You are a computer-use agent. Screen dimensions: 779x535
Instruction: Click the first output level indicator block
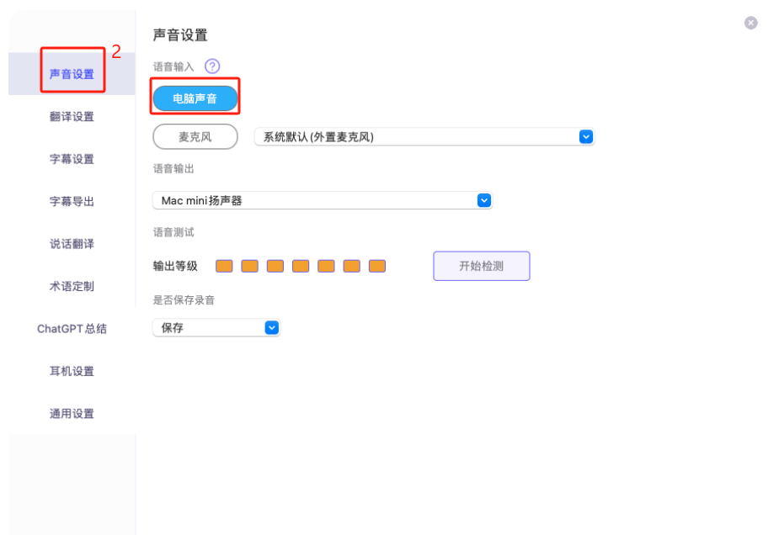[x=224, y=266]
